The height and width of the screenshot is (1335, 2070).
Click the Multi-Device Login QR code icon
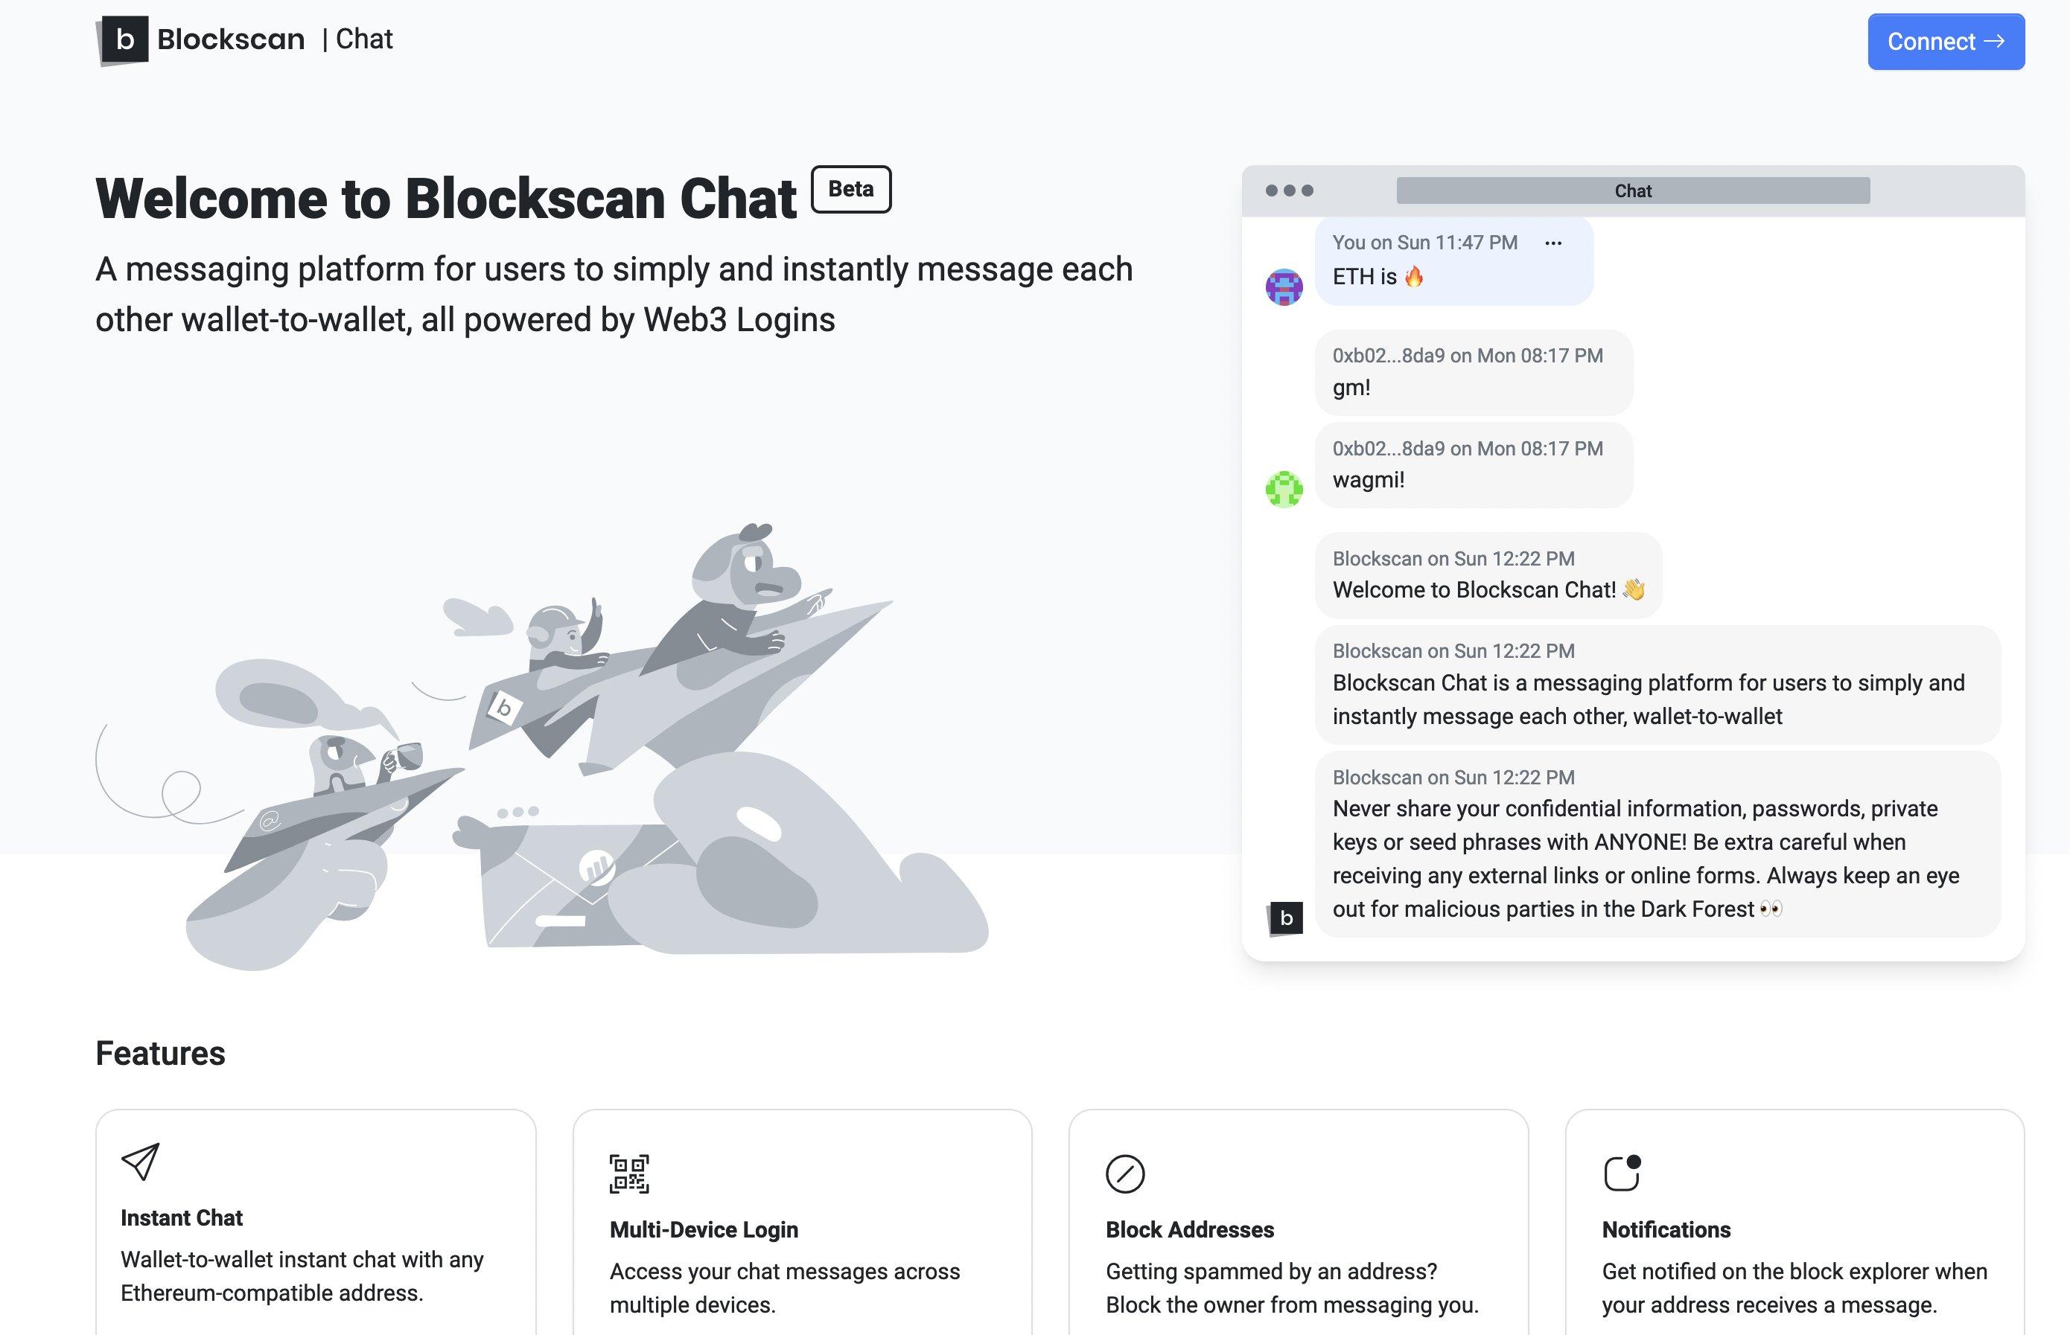628,1174
